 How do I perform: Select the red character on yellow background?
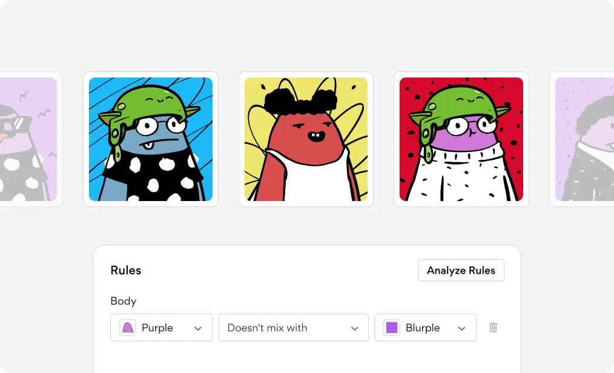[x=306, y=139]
